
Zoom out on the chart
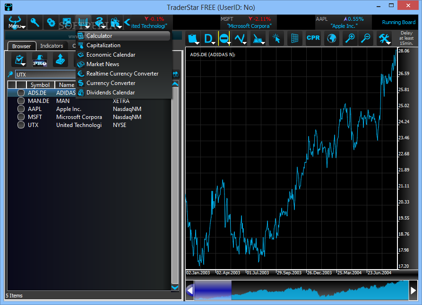[x=366, y=38]
